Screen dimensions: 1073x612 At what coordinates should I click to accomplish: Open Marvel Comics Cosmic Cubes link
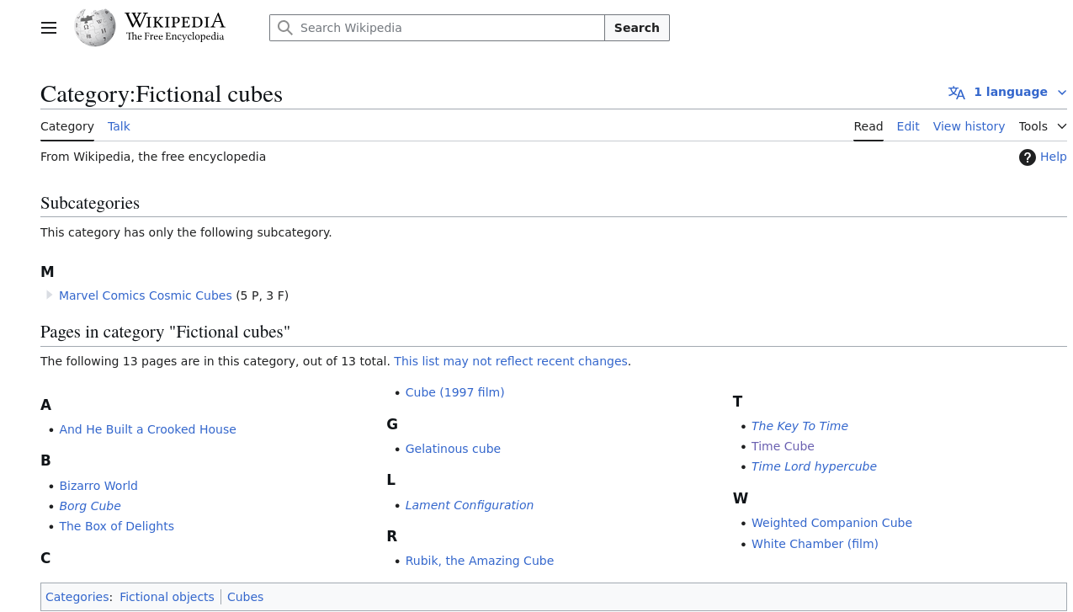tap(146, 295)
